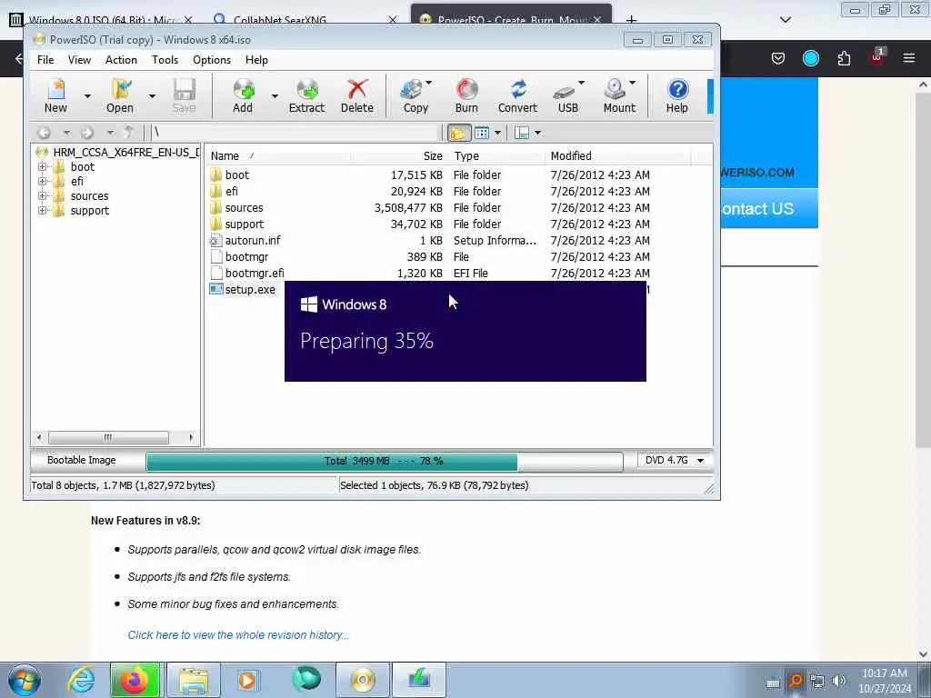Image resolution: width=931 pixels, height=698 pixels.
Task: Open the dropdown arrow next to Add
Action: tap(275, 95)
